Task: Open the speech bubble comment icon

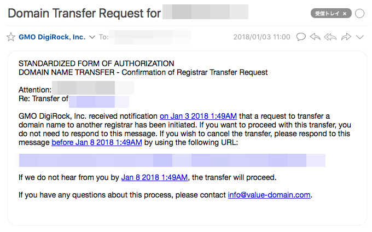Action: pos(301,37)
